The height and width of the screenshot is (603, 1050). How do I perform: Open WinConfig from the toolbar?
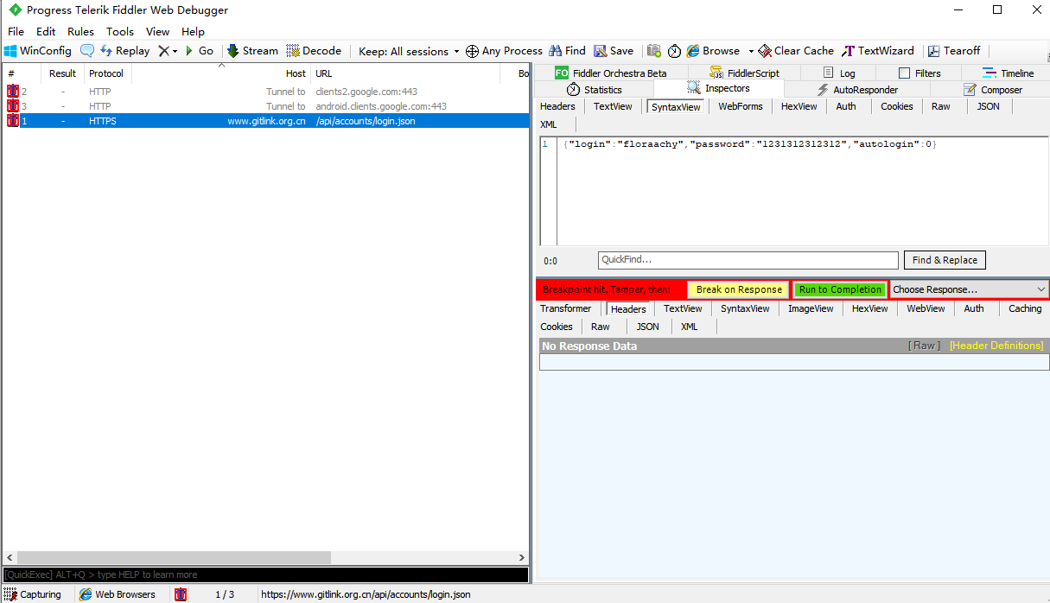[x=38, y=51]
